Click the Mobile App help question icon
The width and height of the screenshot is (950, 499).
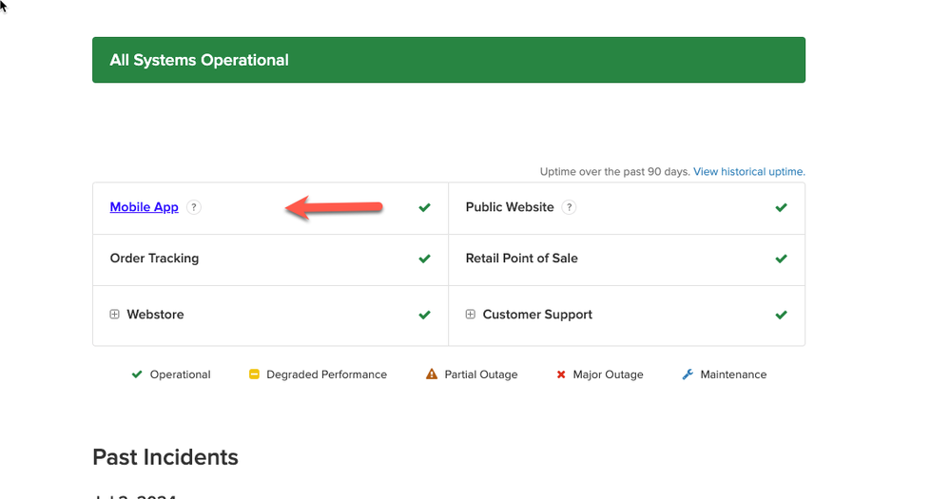pyautogui.click(x=194, y=207)
